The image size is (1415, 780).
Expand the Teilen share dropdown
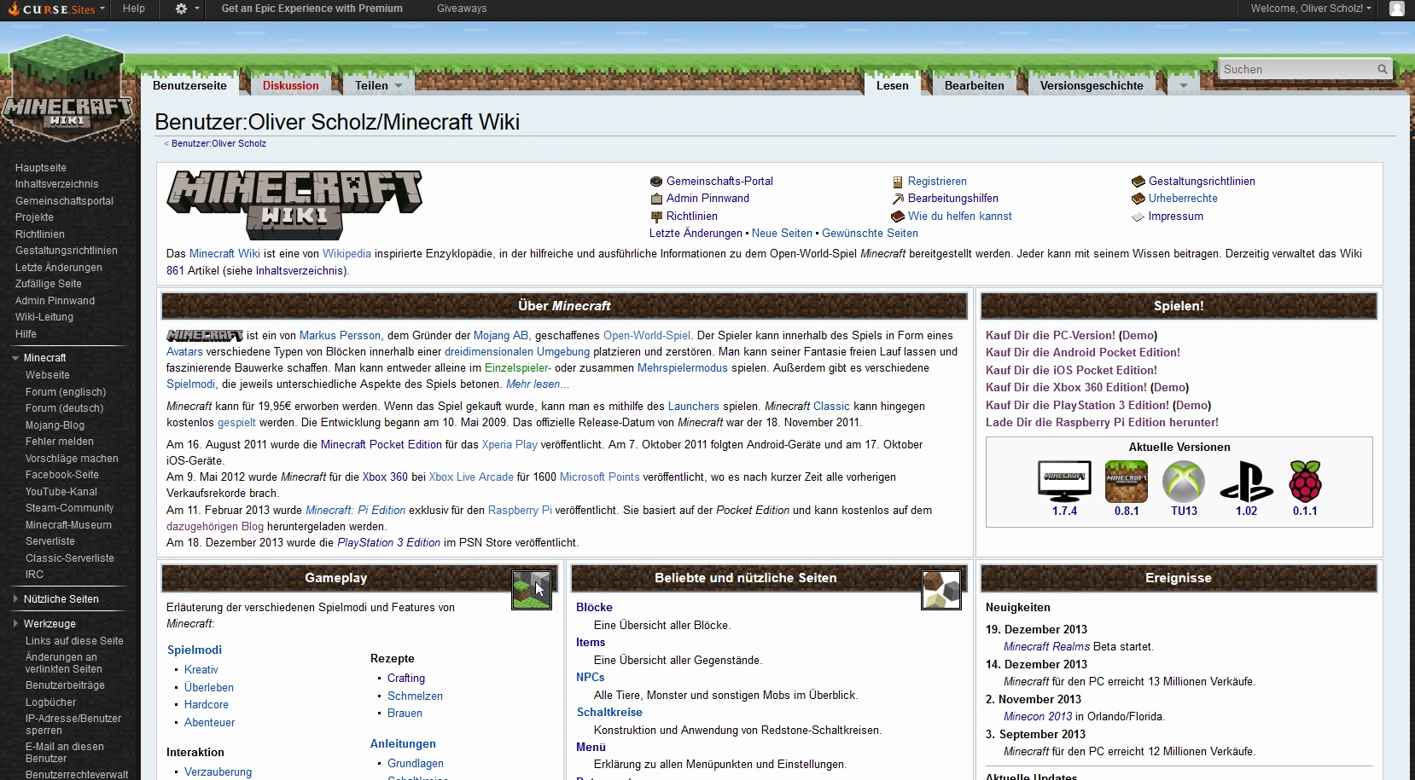click(x=378, y=85)
